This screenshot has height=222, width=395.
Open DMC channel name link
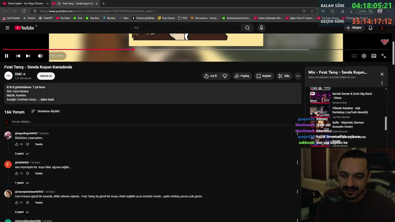tap(19, 74)
